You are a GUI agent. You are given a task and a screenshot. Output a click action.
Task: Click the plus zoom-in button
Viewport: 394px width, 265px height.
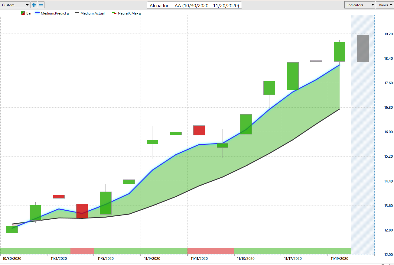tap(34, 5)
